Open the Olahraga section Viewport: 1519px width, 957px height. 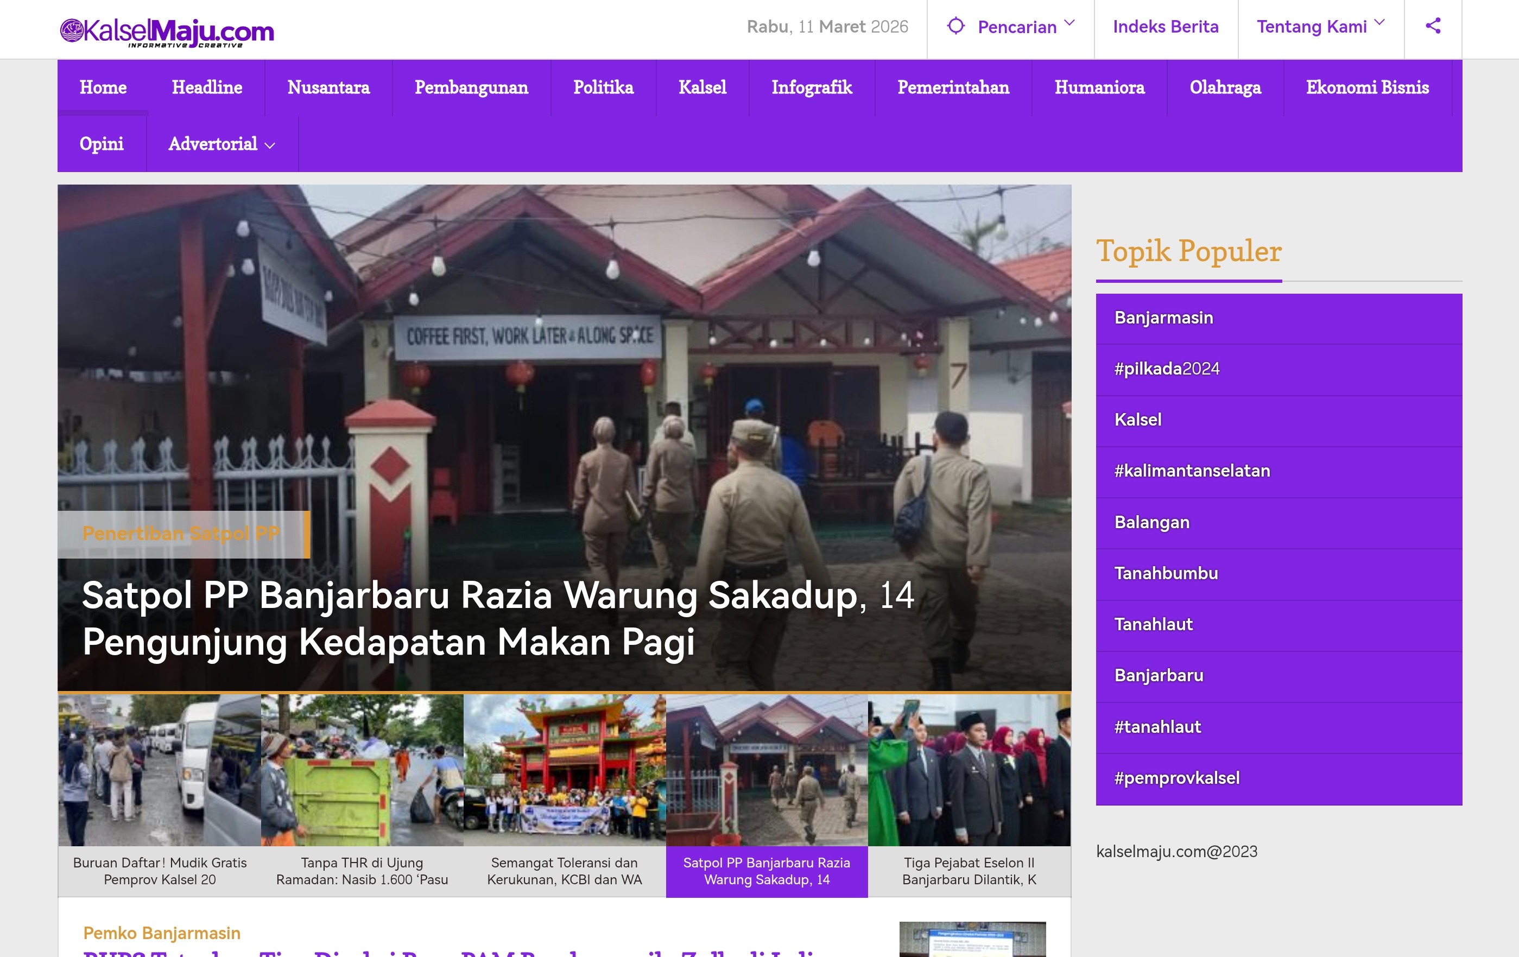tap(1225, 87)
